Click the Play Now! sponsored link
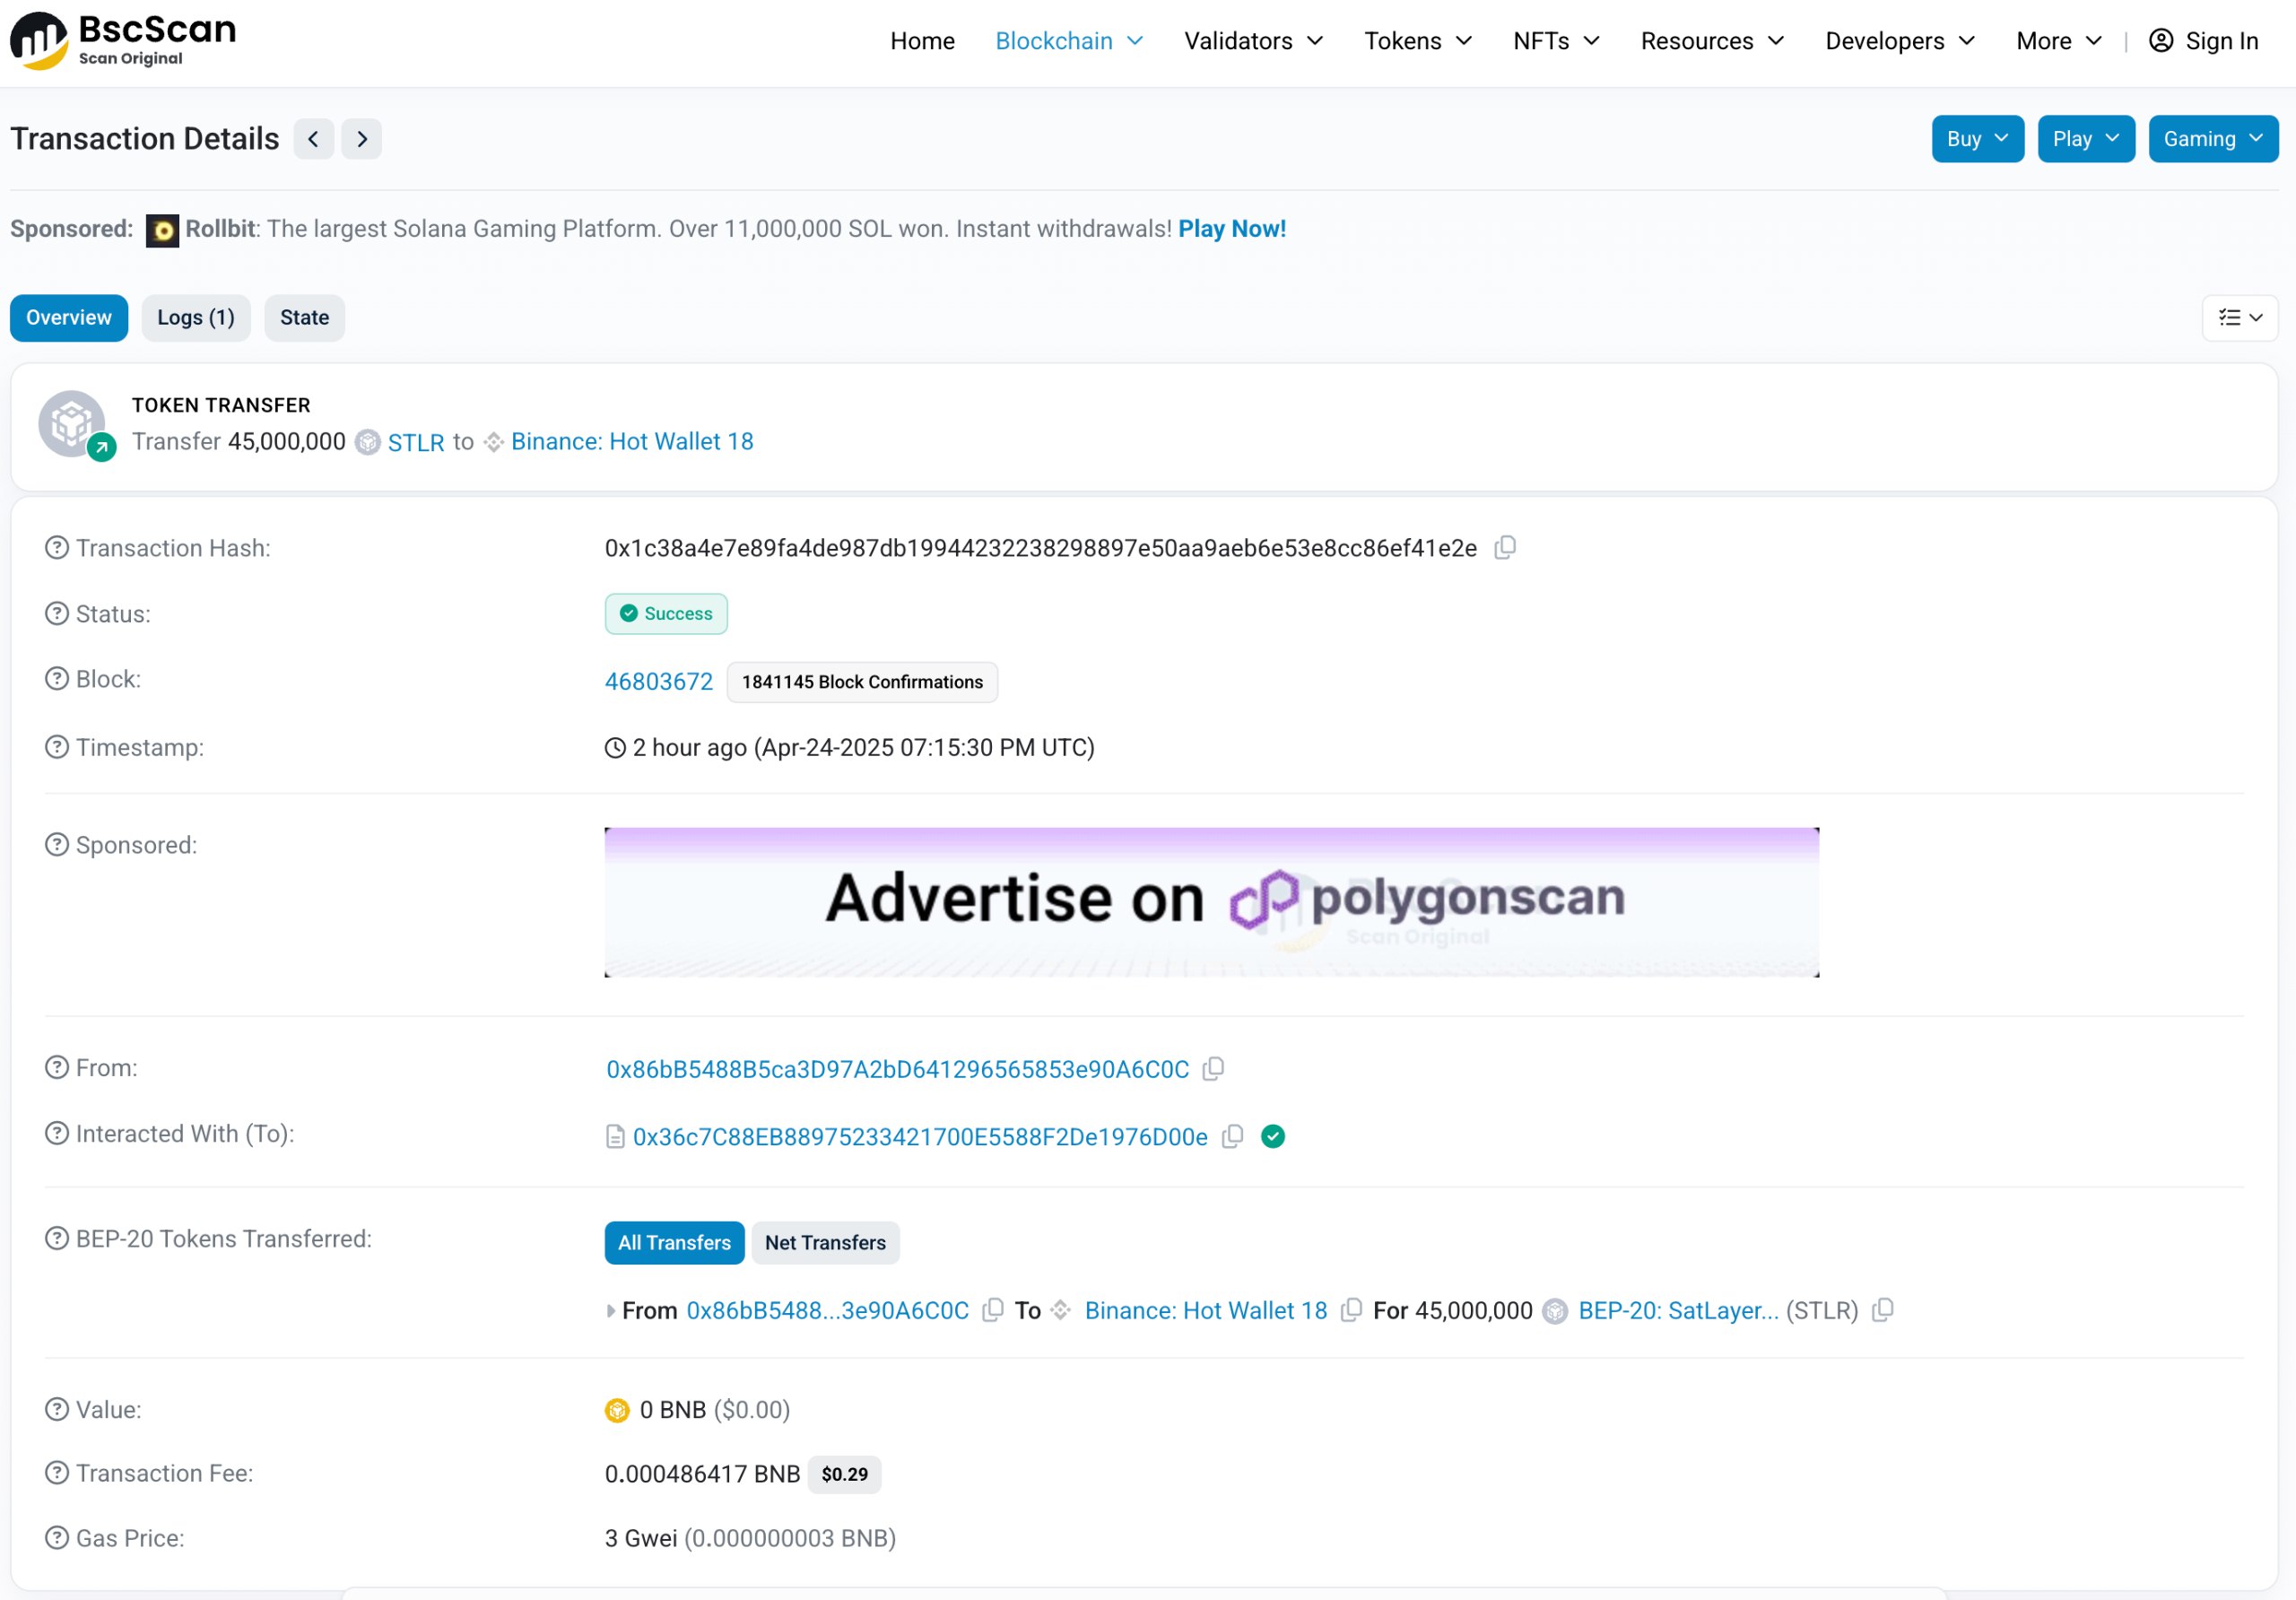This screenshot has height=1600, width=2296. pos(1232,229)
